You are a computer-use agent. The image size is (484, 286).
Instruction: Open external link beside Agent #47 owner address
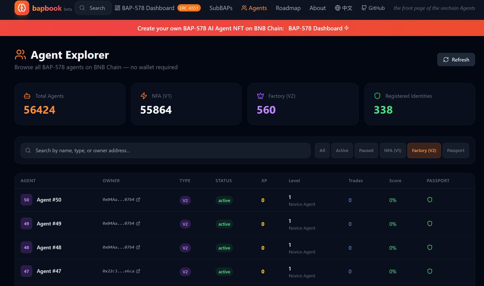(139, 271)
